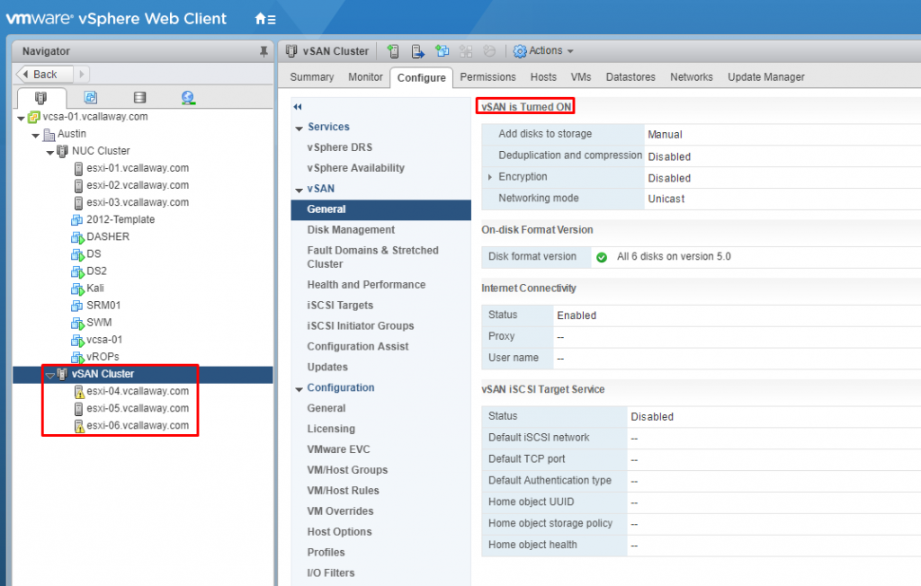
Task: Select Disk Management in the Configure list
Action: pyautogui.click(x=353, y=229)
